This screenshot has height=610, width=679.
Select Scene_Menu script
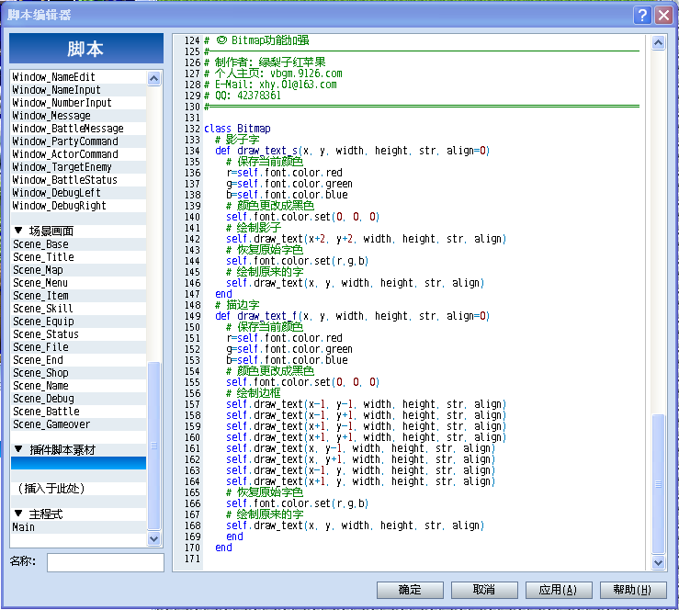point(78,283)
